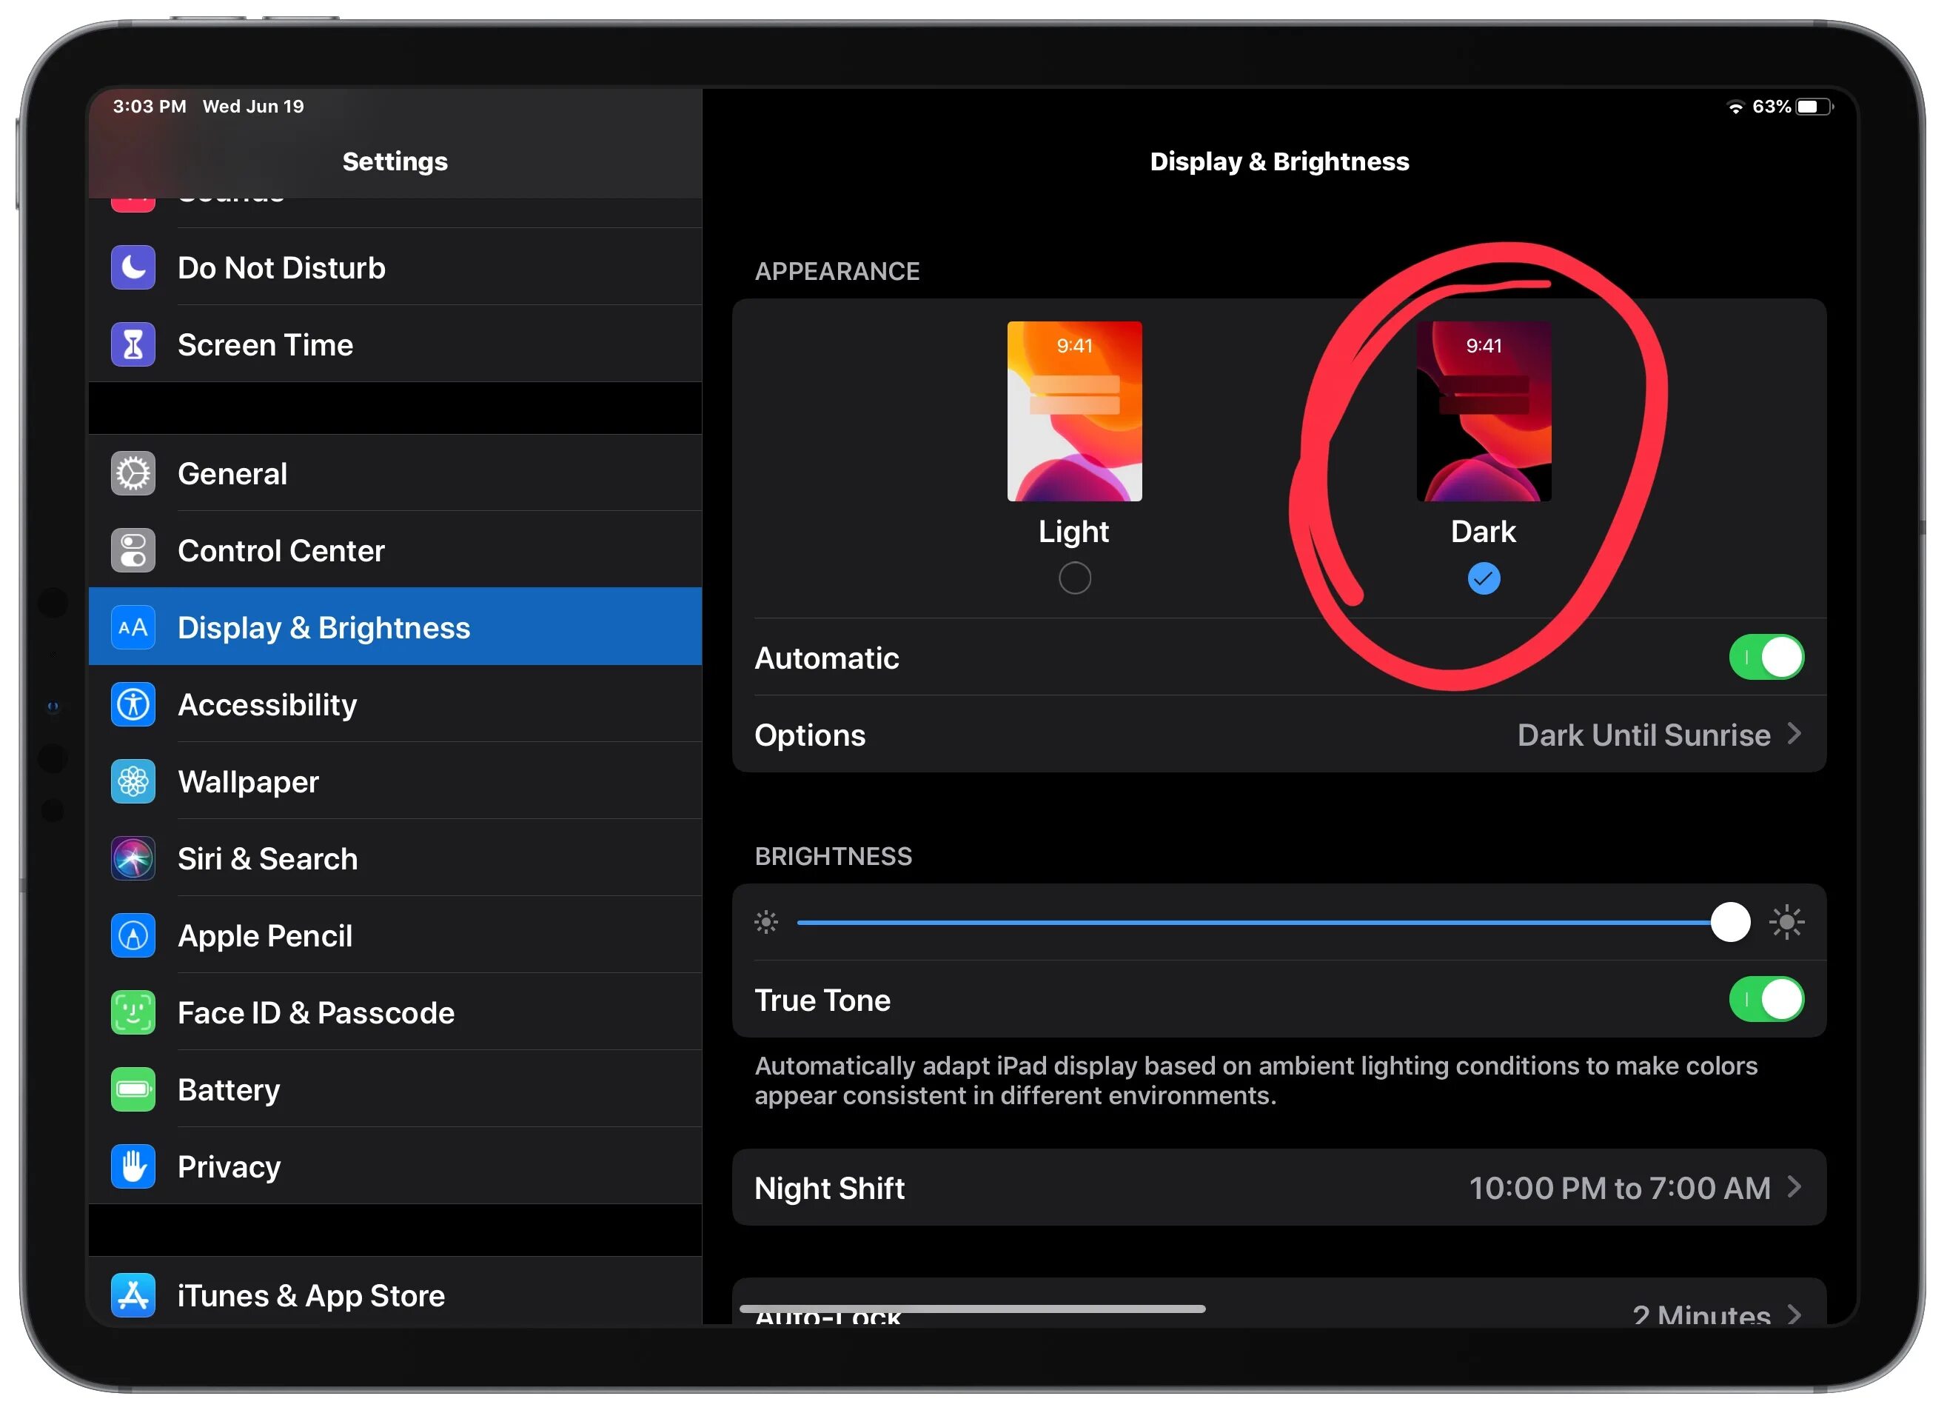Tap the Apple Pencil icon
1947x1413 pixels.
click(x=133, y=936)
